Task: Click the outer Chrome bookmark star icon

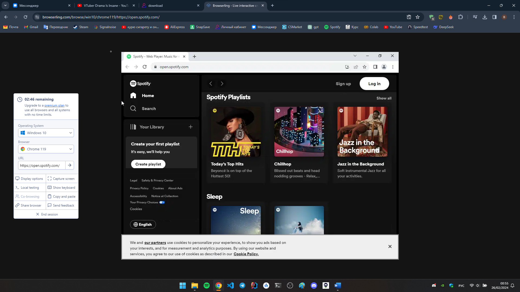Action: 418,17
